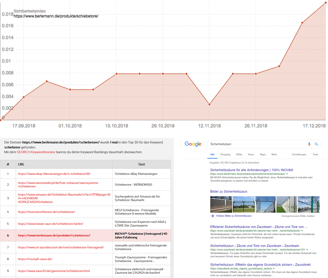328x278 pixels.
Task: Open the green dropdown arrow on the INOVA result
Action: 287,174
